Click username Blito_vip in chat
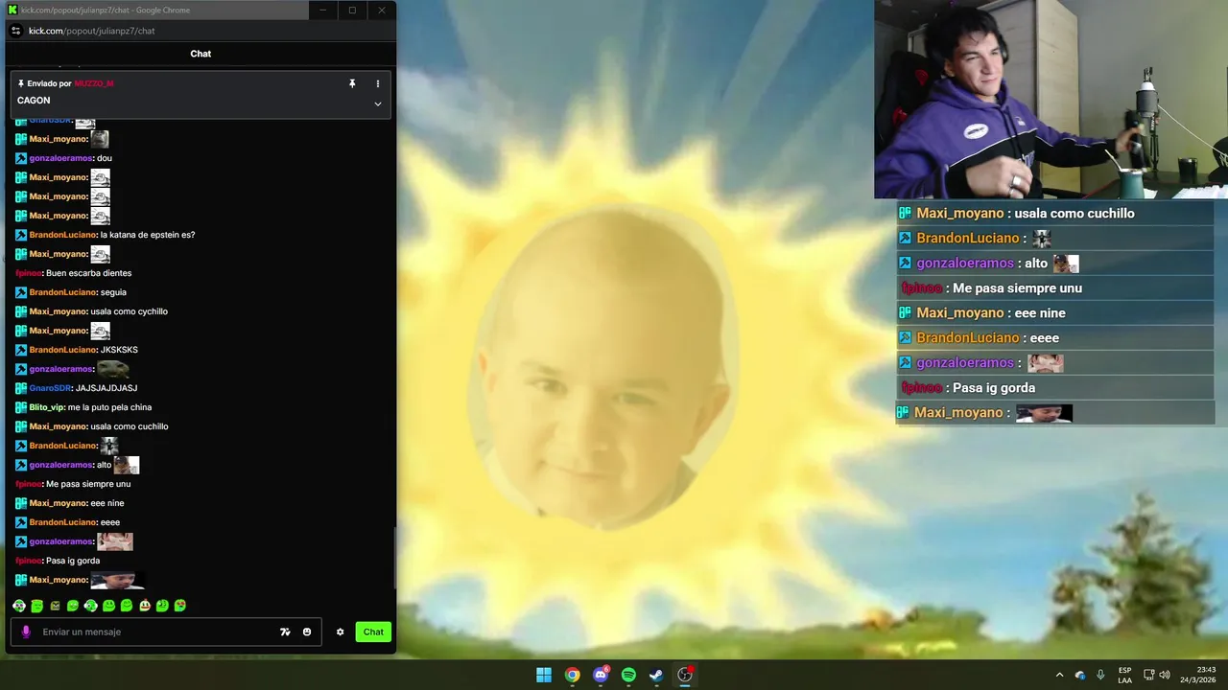 click(x=46, y=407)
